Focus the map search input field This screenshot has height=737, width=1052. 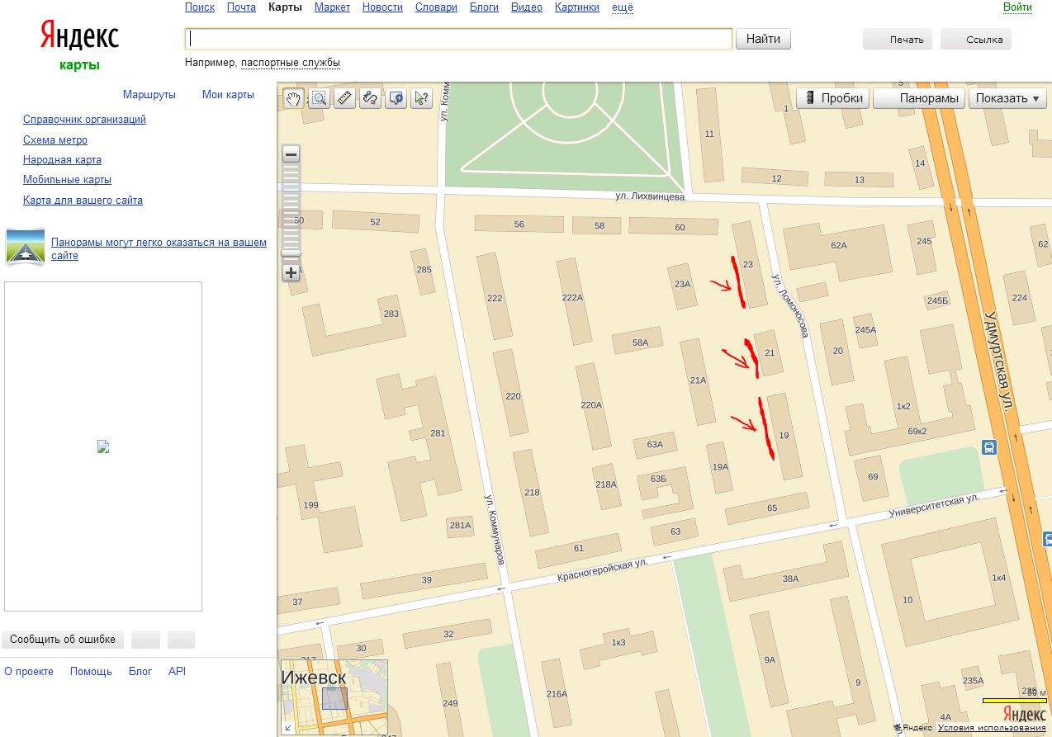coord(458,39)
